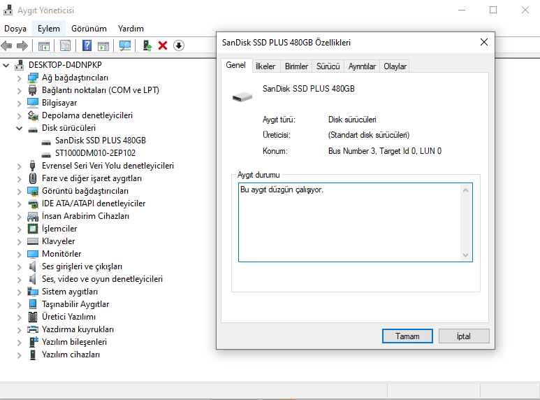Open the Help question mark icon
The image size is (540, 400).
(x=87, y=45)
